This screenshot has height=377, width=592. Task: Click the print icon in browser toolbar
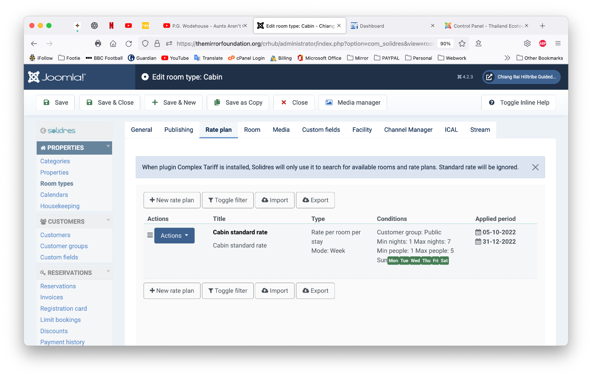tap(98, 44)
